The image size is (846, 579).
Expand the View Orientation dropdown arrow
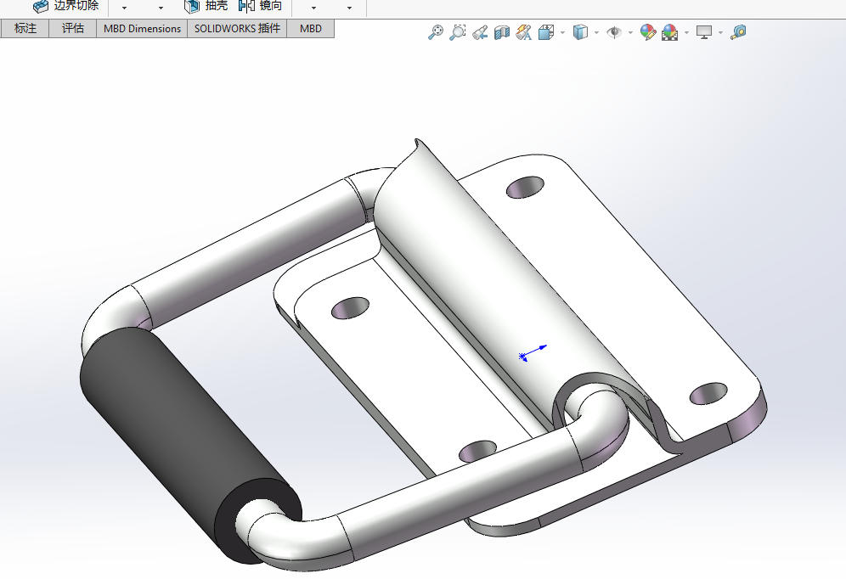[562, 33]
